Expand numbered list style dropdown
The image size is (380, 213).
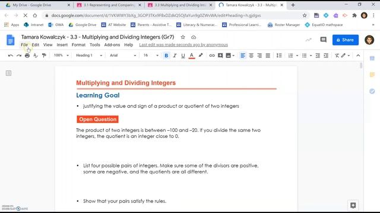[x=297, y=56]
